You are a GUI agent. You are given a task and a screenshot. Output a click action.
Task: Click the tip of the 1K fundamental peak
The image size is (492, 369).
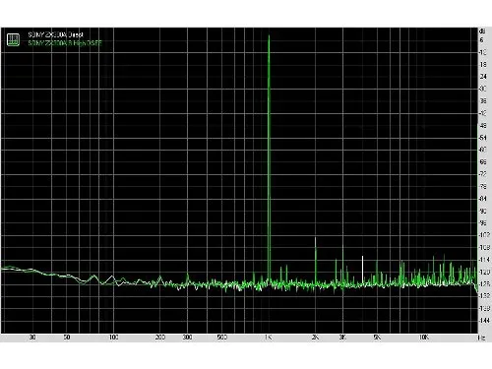tap(269, 35)
